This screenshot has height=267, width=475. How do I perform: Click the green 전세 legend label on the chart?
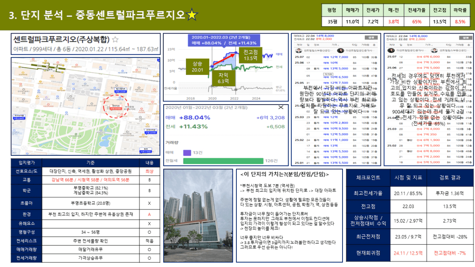279,67
